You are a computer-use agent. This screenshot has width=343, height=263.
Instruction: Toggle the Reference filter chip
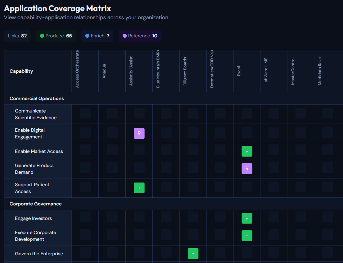click(140, 35)
